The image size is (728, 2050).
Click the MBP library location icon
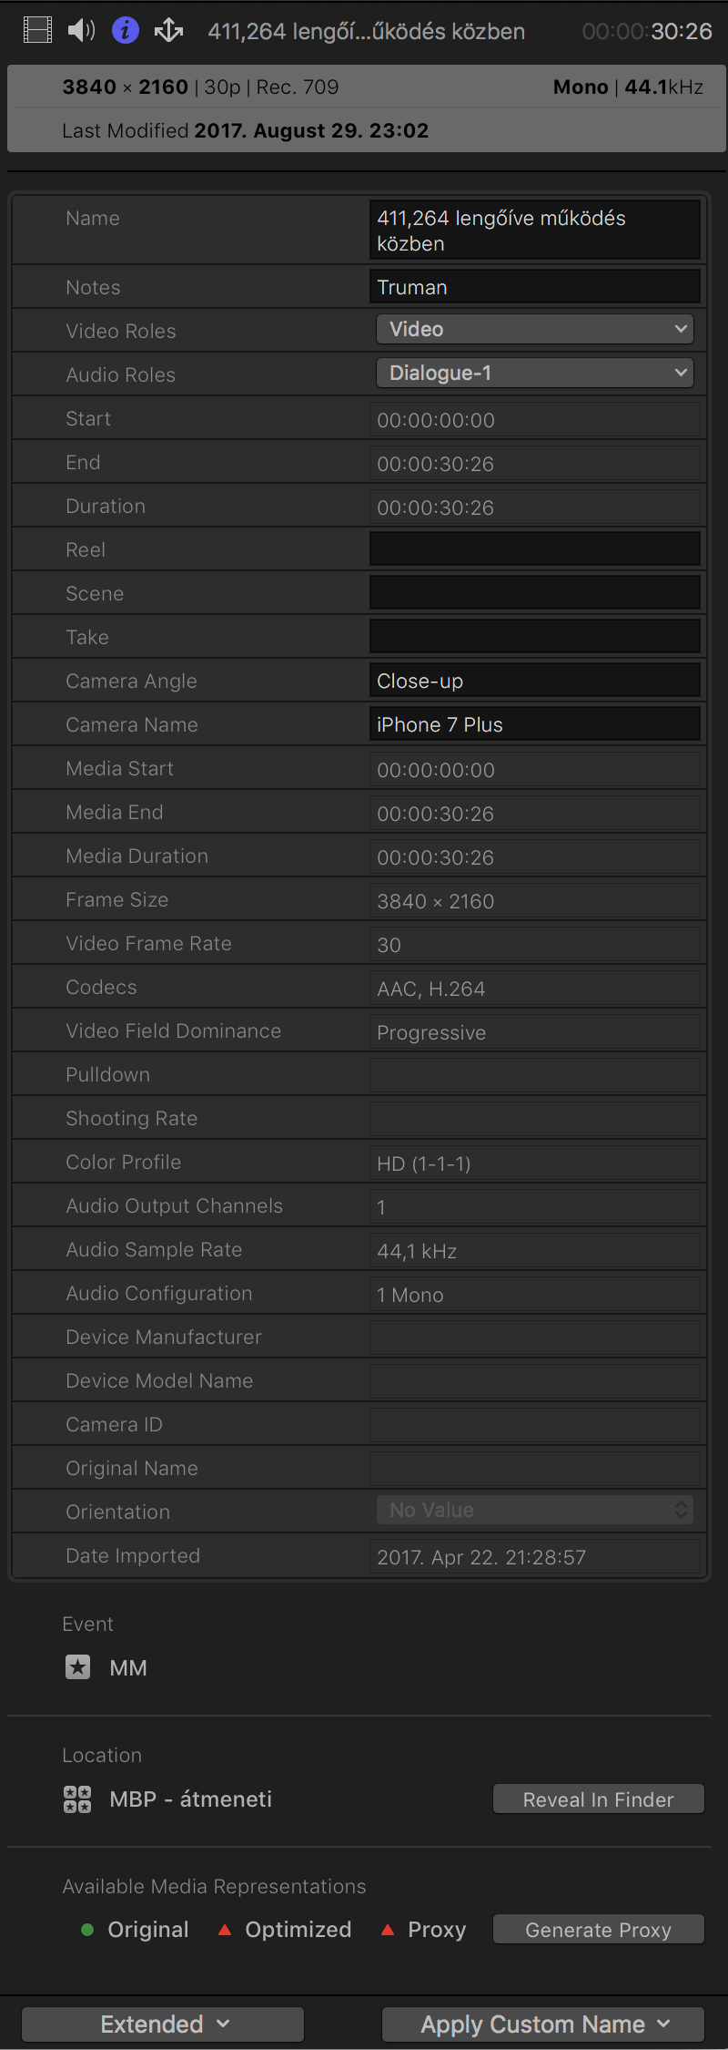point(77,1799)
